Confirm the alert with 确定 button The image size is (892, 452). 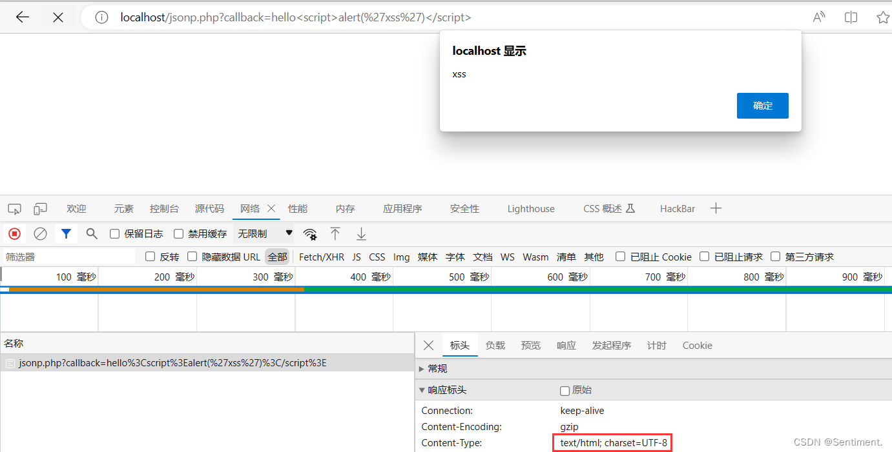coord(763,106)
